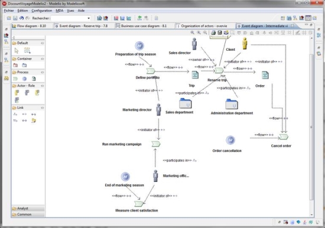This screenshot has height=228, width=325.
Task: Pick the business process tool in Process palette
Action: 15,79
